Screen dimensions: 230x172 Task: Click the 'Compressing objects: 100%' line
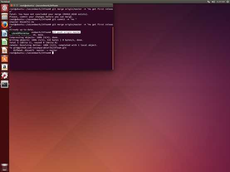coord(34,37)
